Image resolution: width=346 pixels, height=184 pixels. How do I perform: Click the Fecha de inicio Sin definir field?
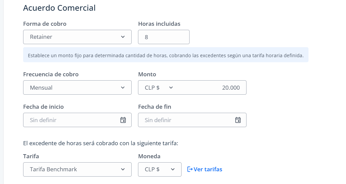pos(77,120)
